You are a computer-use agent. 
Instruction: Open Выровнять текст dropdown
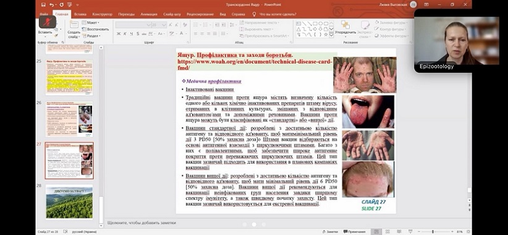(x=257, y=29)
